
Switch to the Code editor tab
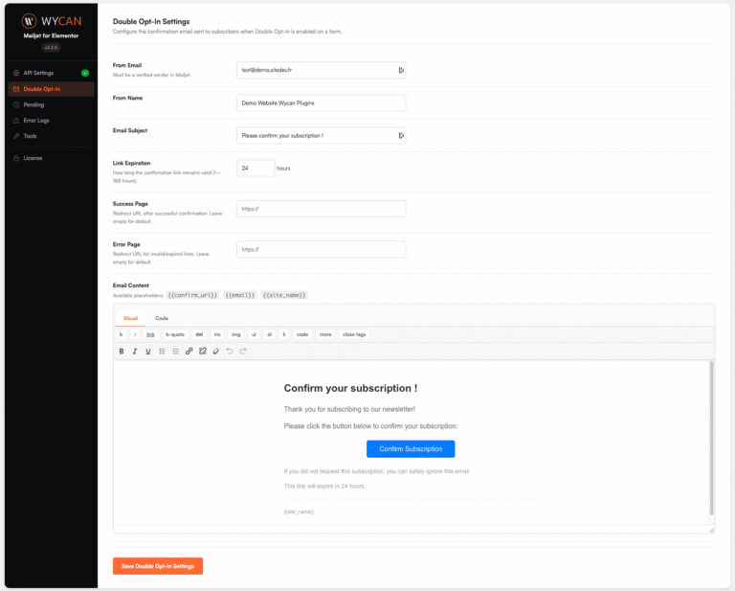(x=162, y=318)
